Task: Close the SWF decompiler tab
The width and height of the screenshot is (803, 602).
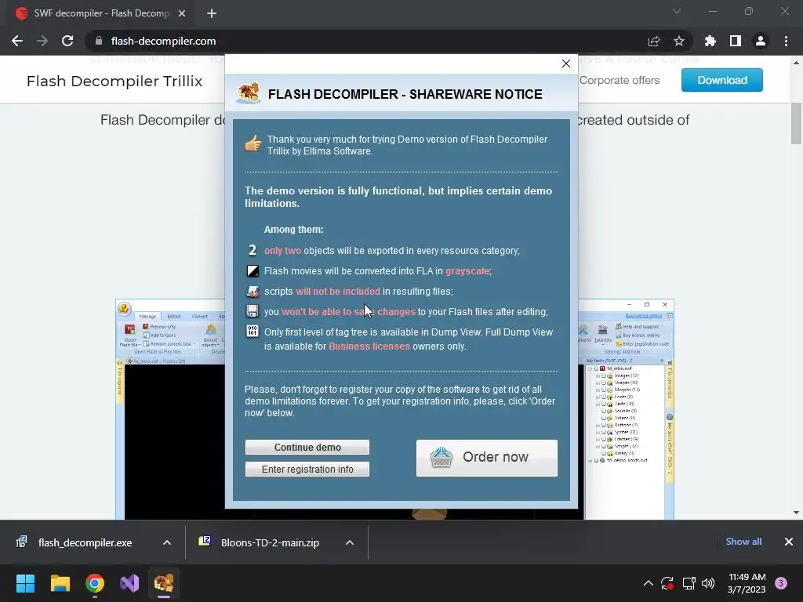Action: pos(182,13)
